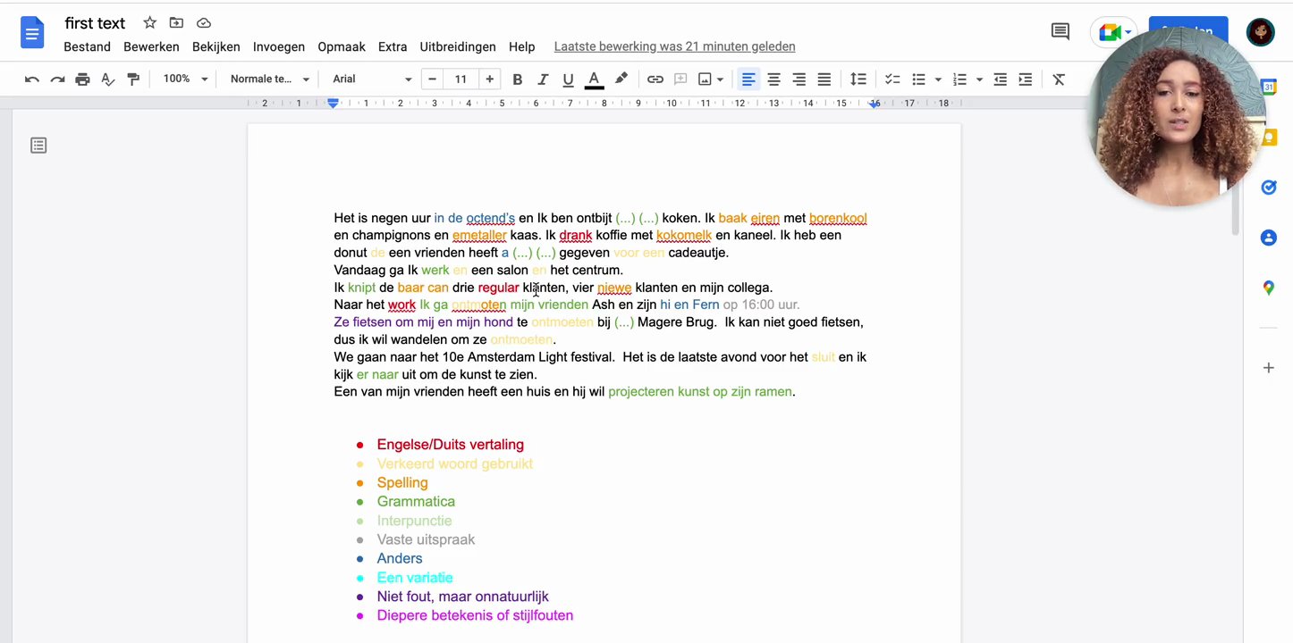Open the Extra menu

[393, 46]
